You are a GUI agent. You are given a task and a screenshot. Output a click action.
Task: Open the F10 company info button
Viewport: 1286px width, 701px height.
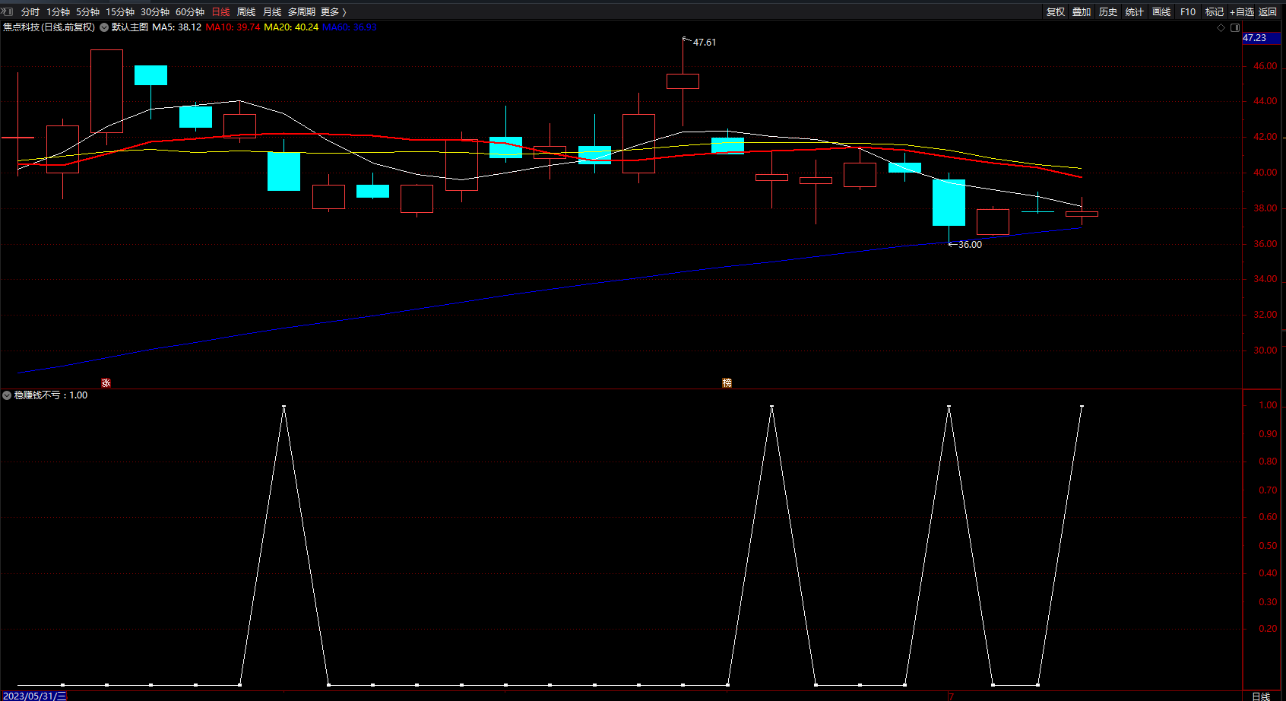1188,12
